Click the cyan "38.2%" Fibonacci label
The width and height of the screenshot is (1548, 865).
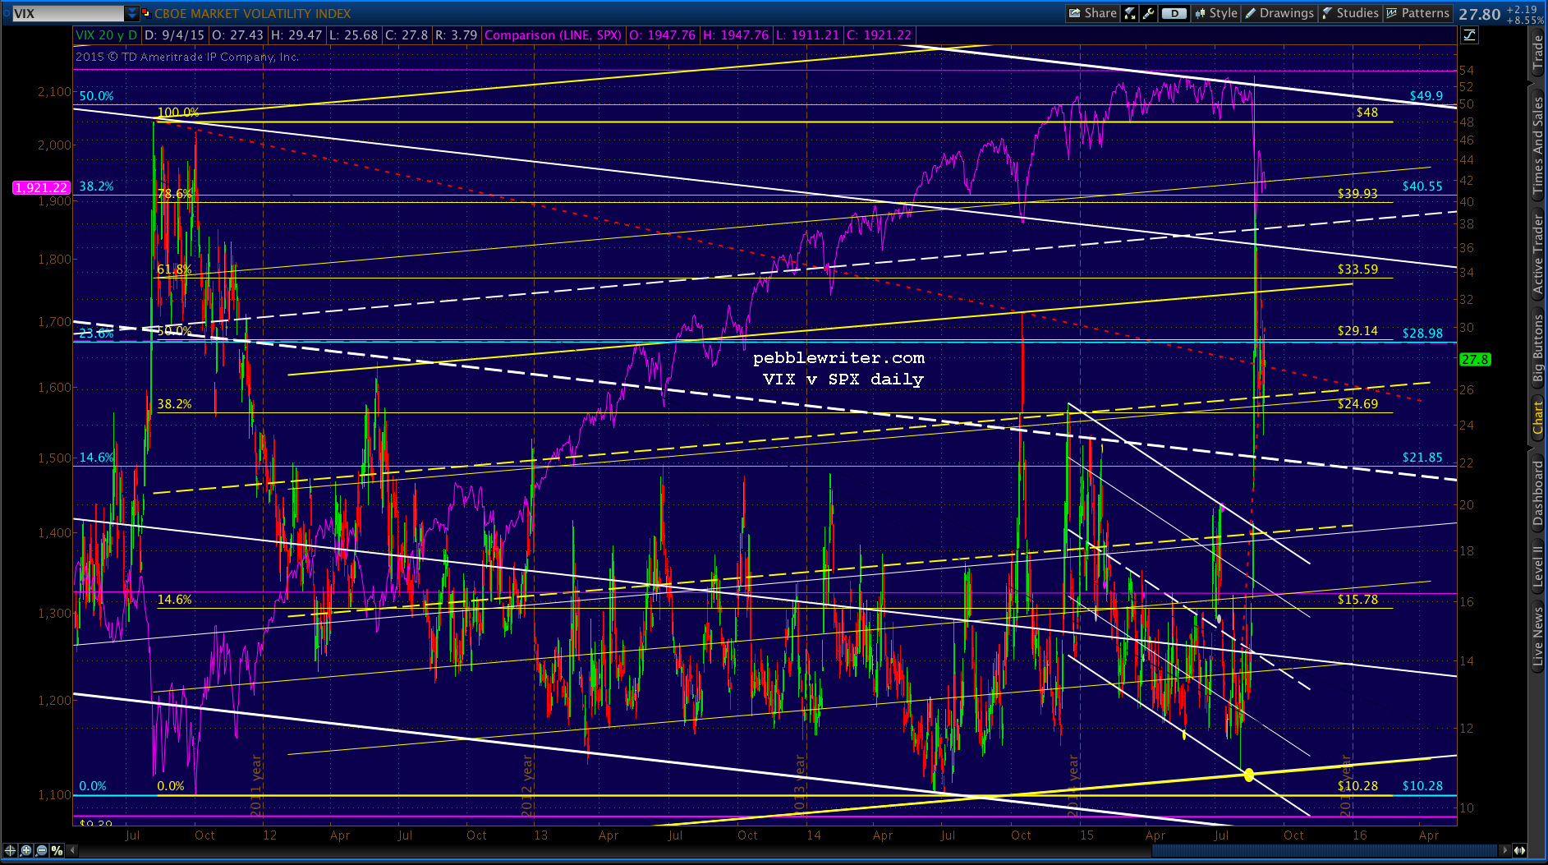coord(97,186)
